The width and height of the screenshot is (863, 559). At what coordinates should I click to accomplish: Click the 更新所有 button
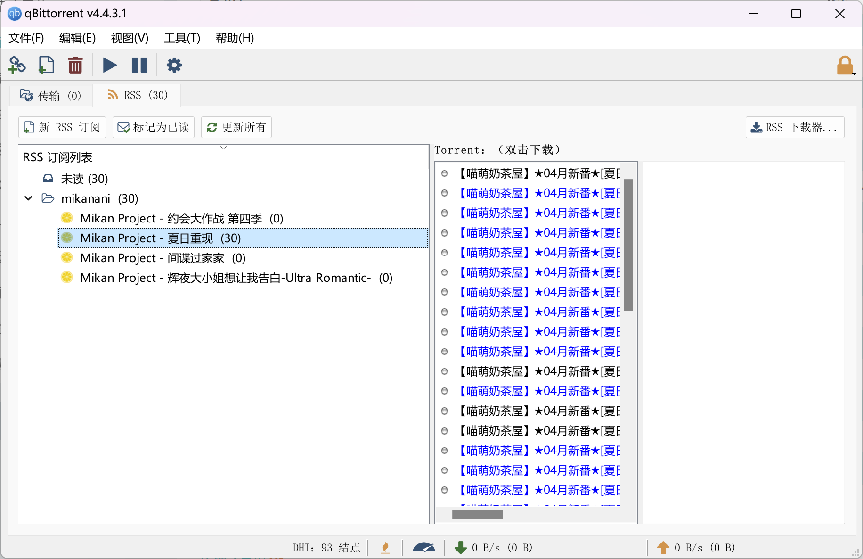pyautogui.click(x=236, y=127)
